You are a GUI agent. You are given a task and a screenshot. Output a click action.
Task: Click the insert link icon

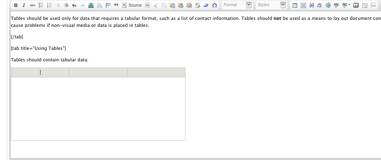pyautogui.click(x=91, y=5)
